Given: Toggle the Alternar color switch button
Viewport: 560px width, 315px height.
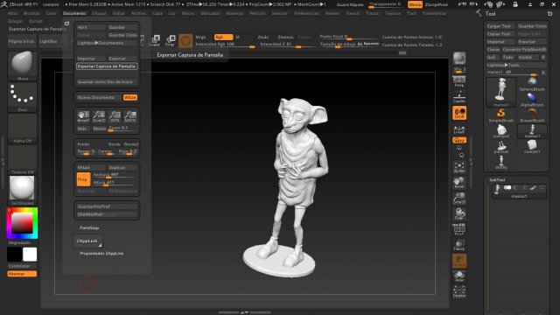Looking at the screenshot, I should point(22,274).
